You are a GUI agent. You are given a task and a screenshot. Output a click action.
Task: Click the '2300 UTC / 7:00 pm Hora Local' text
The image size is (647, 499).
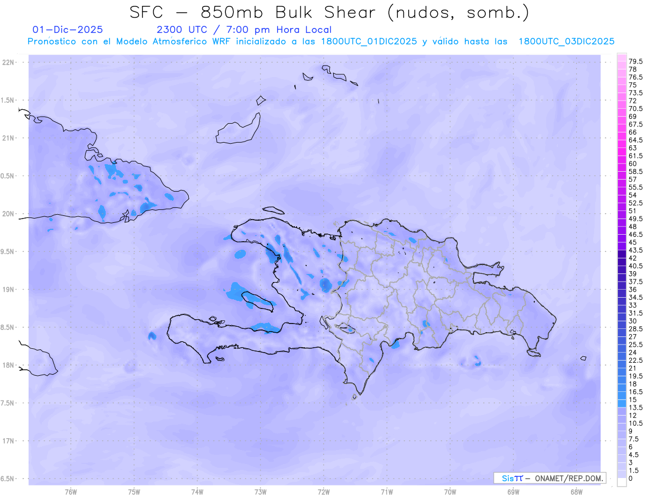[244, 30]
